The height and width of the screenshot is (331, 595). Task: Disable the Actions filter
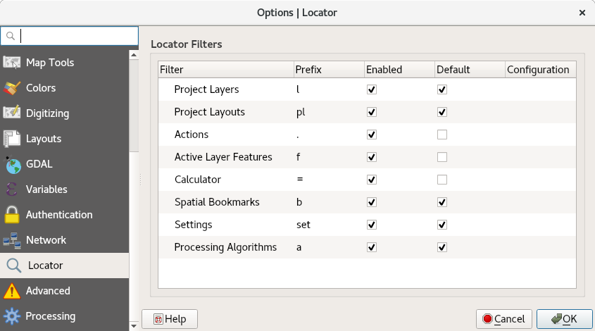pyautogui.click(x=372, y=135)
